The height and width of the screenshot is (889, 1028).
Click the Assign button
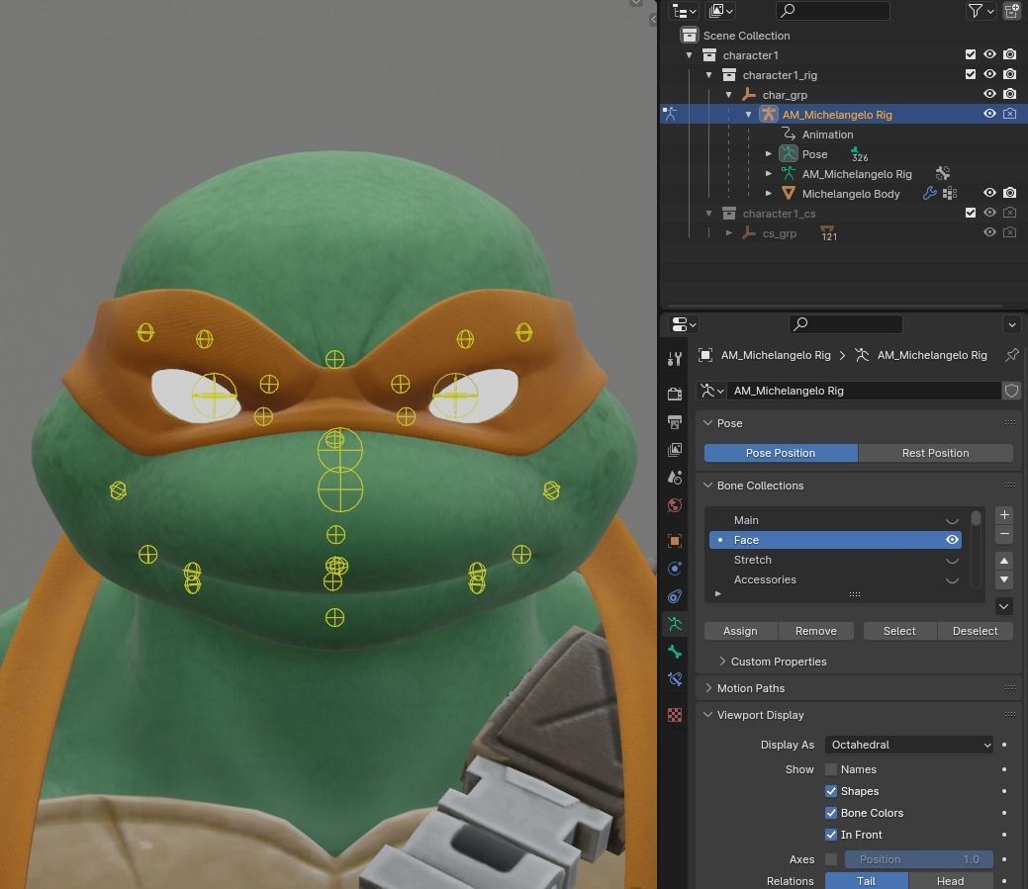pyautogui.click(x=740, y=631)
